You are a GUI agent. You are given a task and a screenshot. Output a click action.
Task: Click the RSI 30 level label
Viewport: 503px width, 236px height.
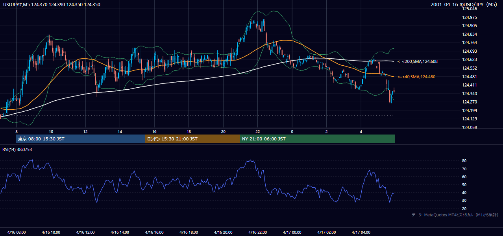(464, 201)
